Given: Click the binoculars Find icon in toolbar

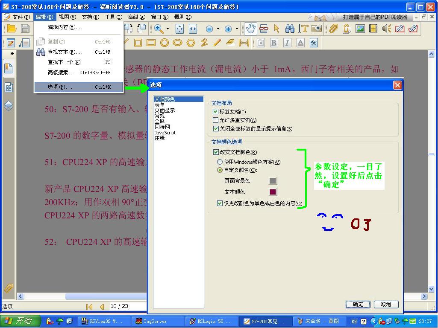Looking at the screenshot, I should click(290, 29).
